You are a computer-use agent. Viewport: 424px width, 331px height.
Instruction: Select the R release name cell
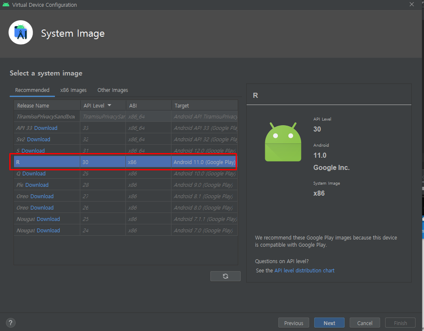pos(47,162)
